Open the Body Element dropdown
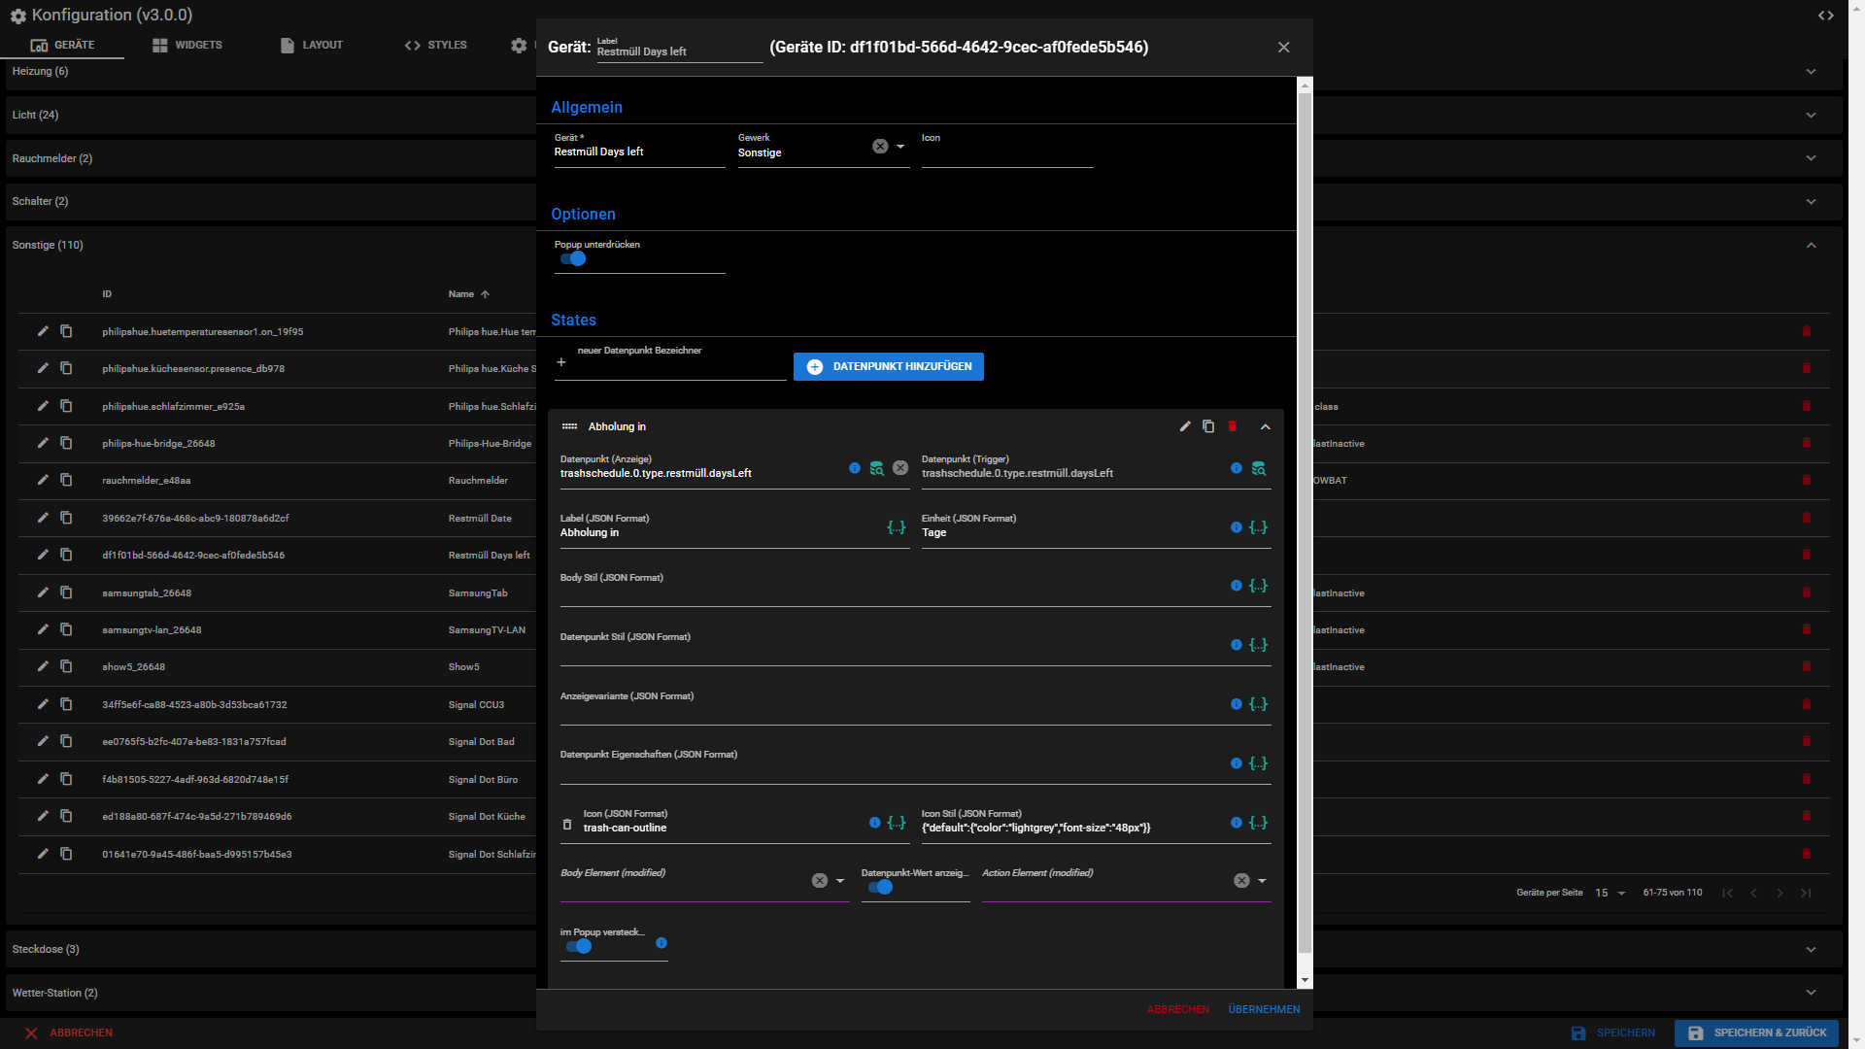1865x1049 pixels. tap(840, 881)
